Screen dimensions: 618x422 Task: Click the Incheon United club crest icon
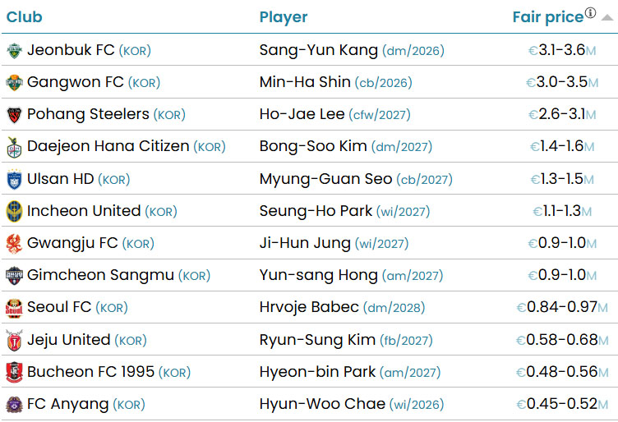pos(14,211)
